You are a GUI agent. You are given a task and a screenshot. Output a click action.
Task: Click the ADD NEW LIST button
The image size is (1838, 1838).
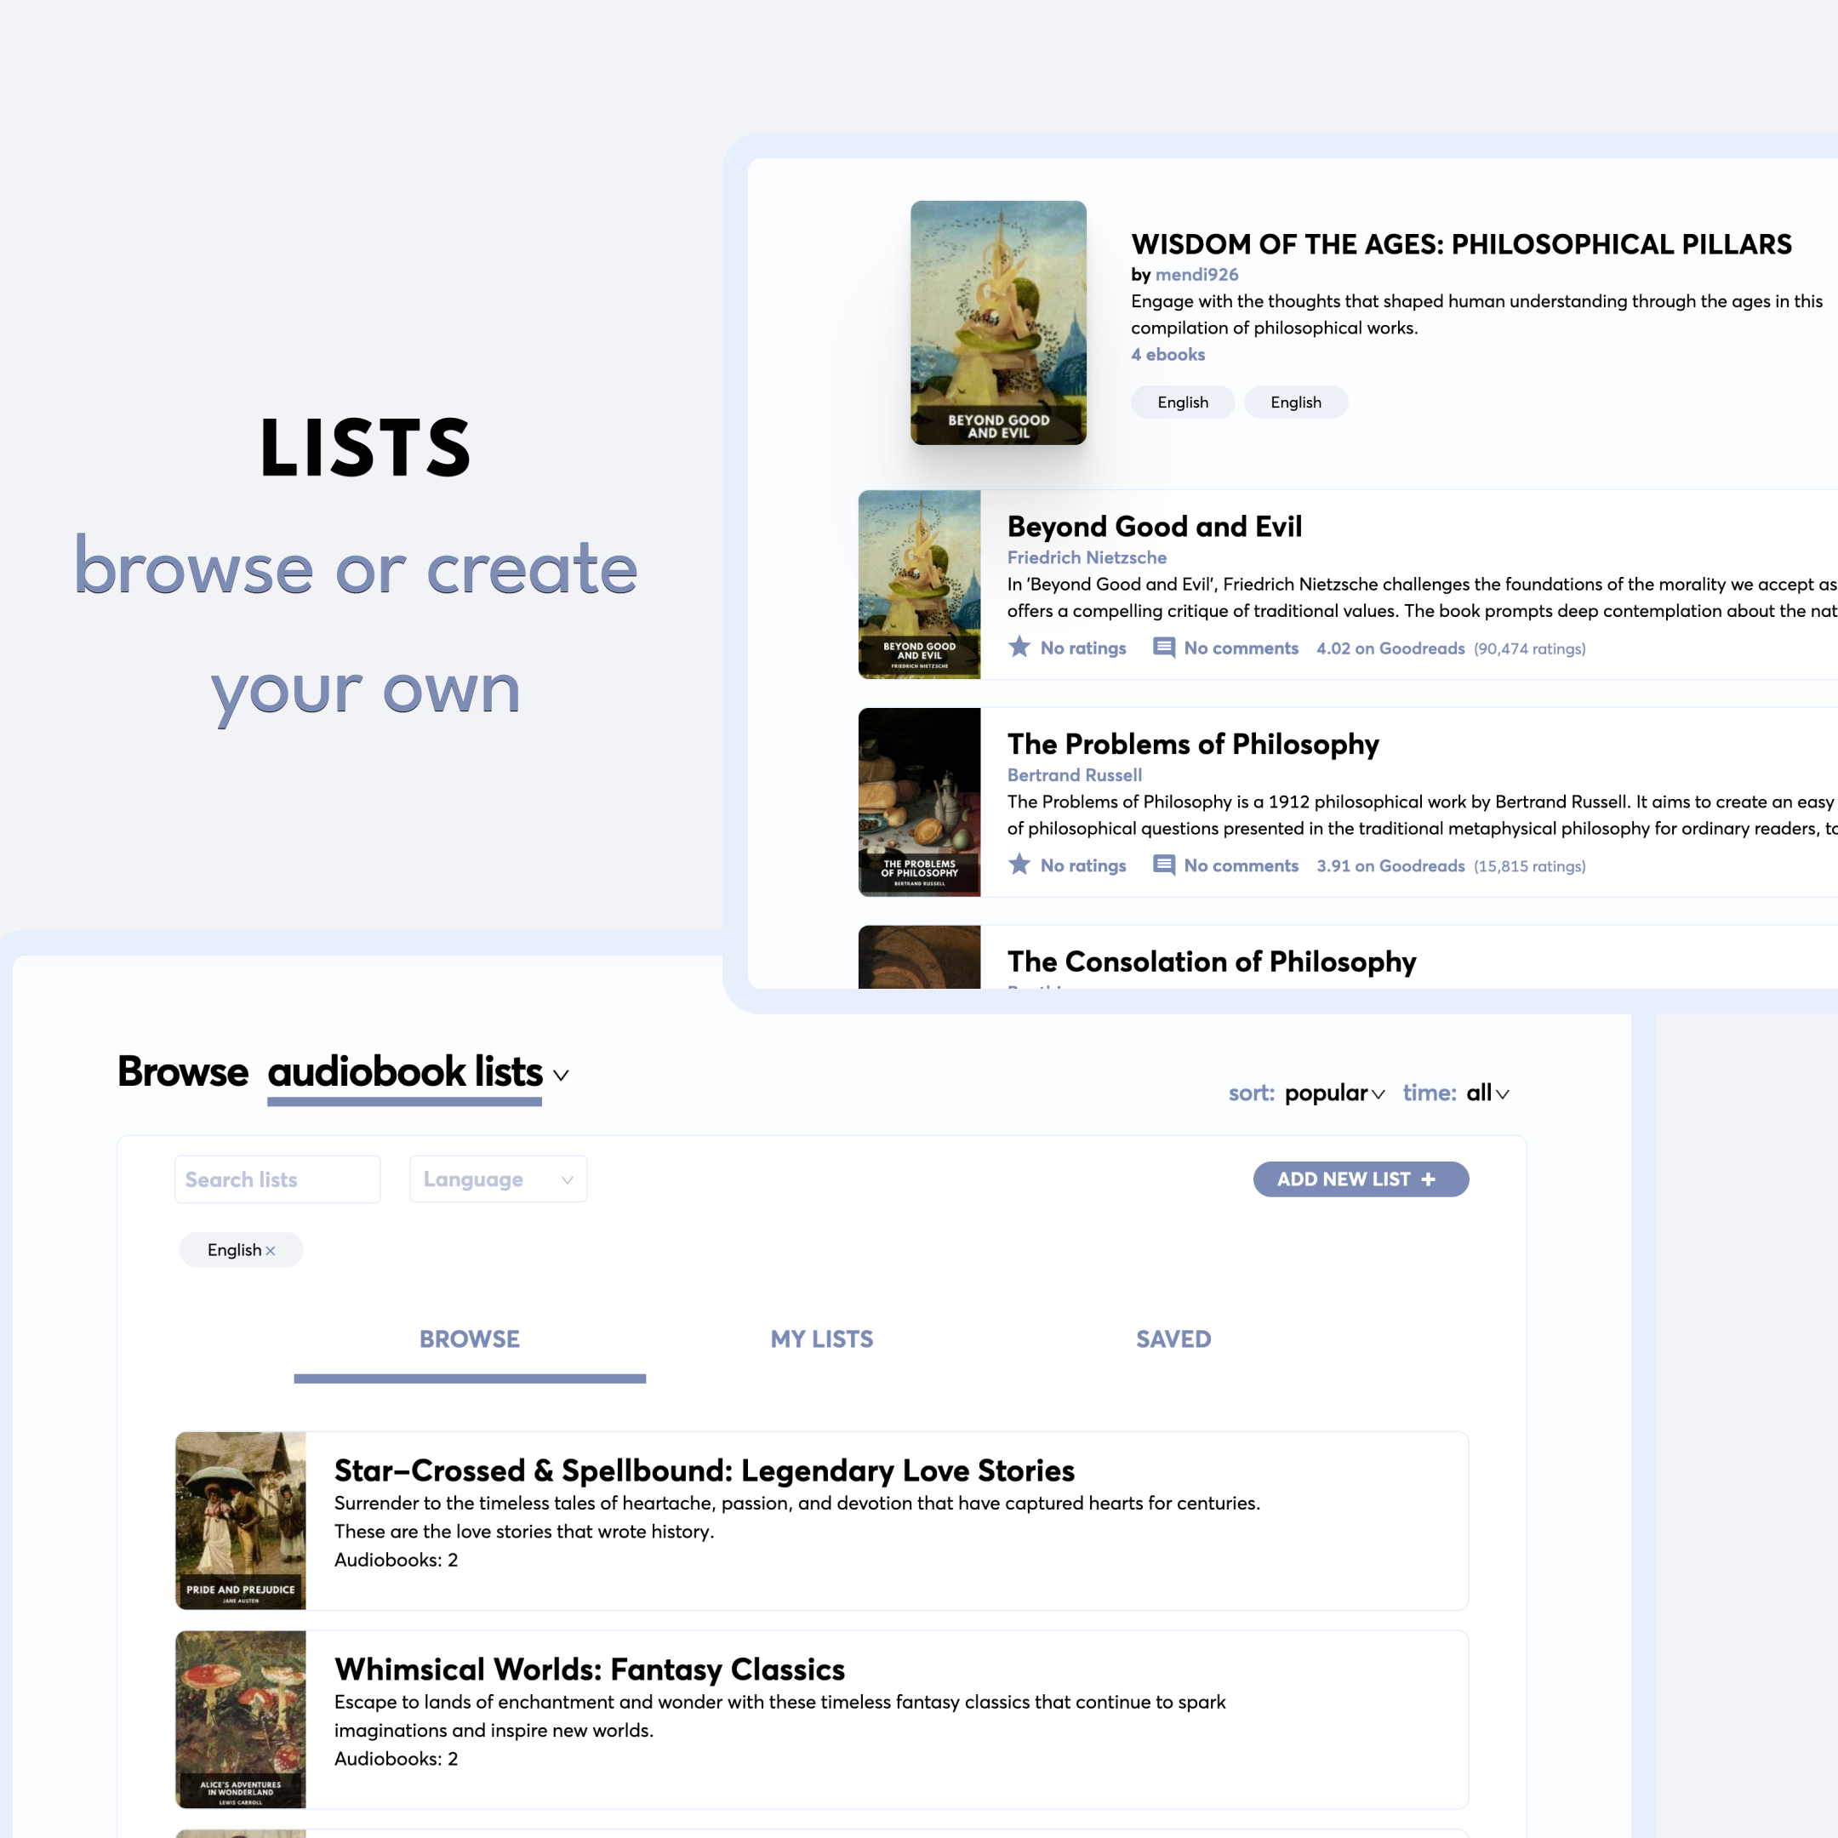(1361, 1179)
